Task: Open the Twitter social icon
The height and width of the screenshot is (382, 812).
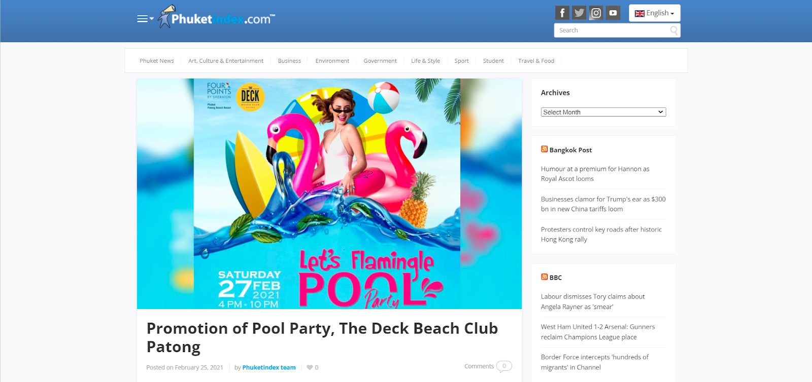Action: [579, 13]
